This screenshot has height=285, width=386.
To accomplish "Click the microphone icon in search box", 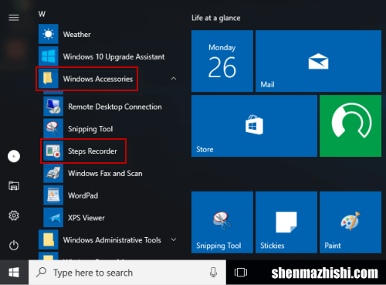I will coord(213,273).
